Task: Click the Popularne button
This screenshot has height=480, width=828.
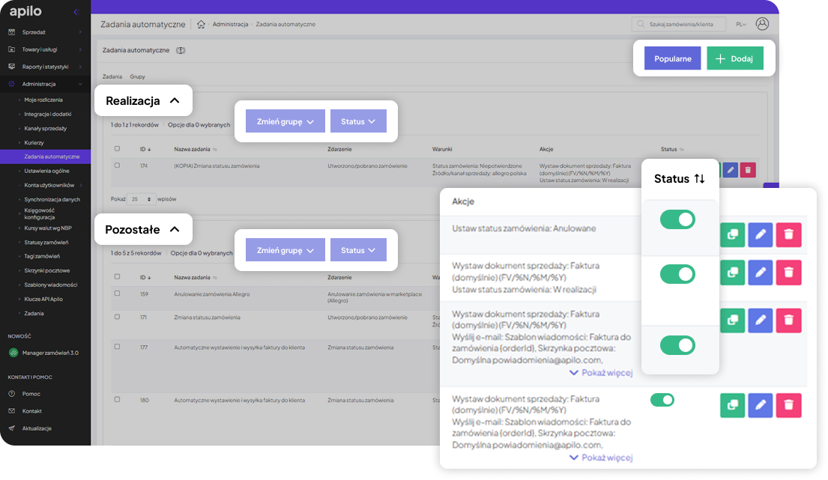Action: 672,58
